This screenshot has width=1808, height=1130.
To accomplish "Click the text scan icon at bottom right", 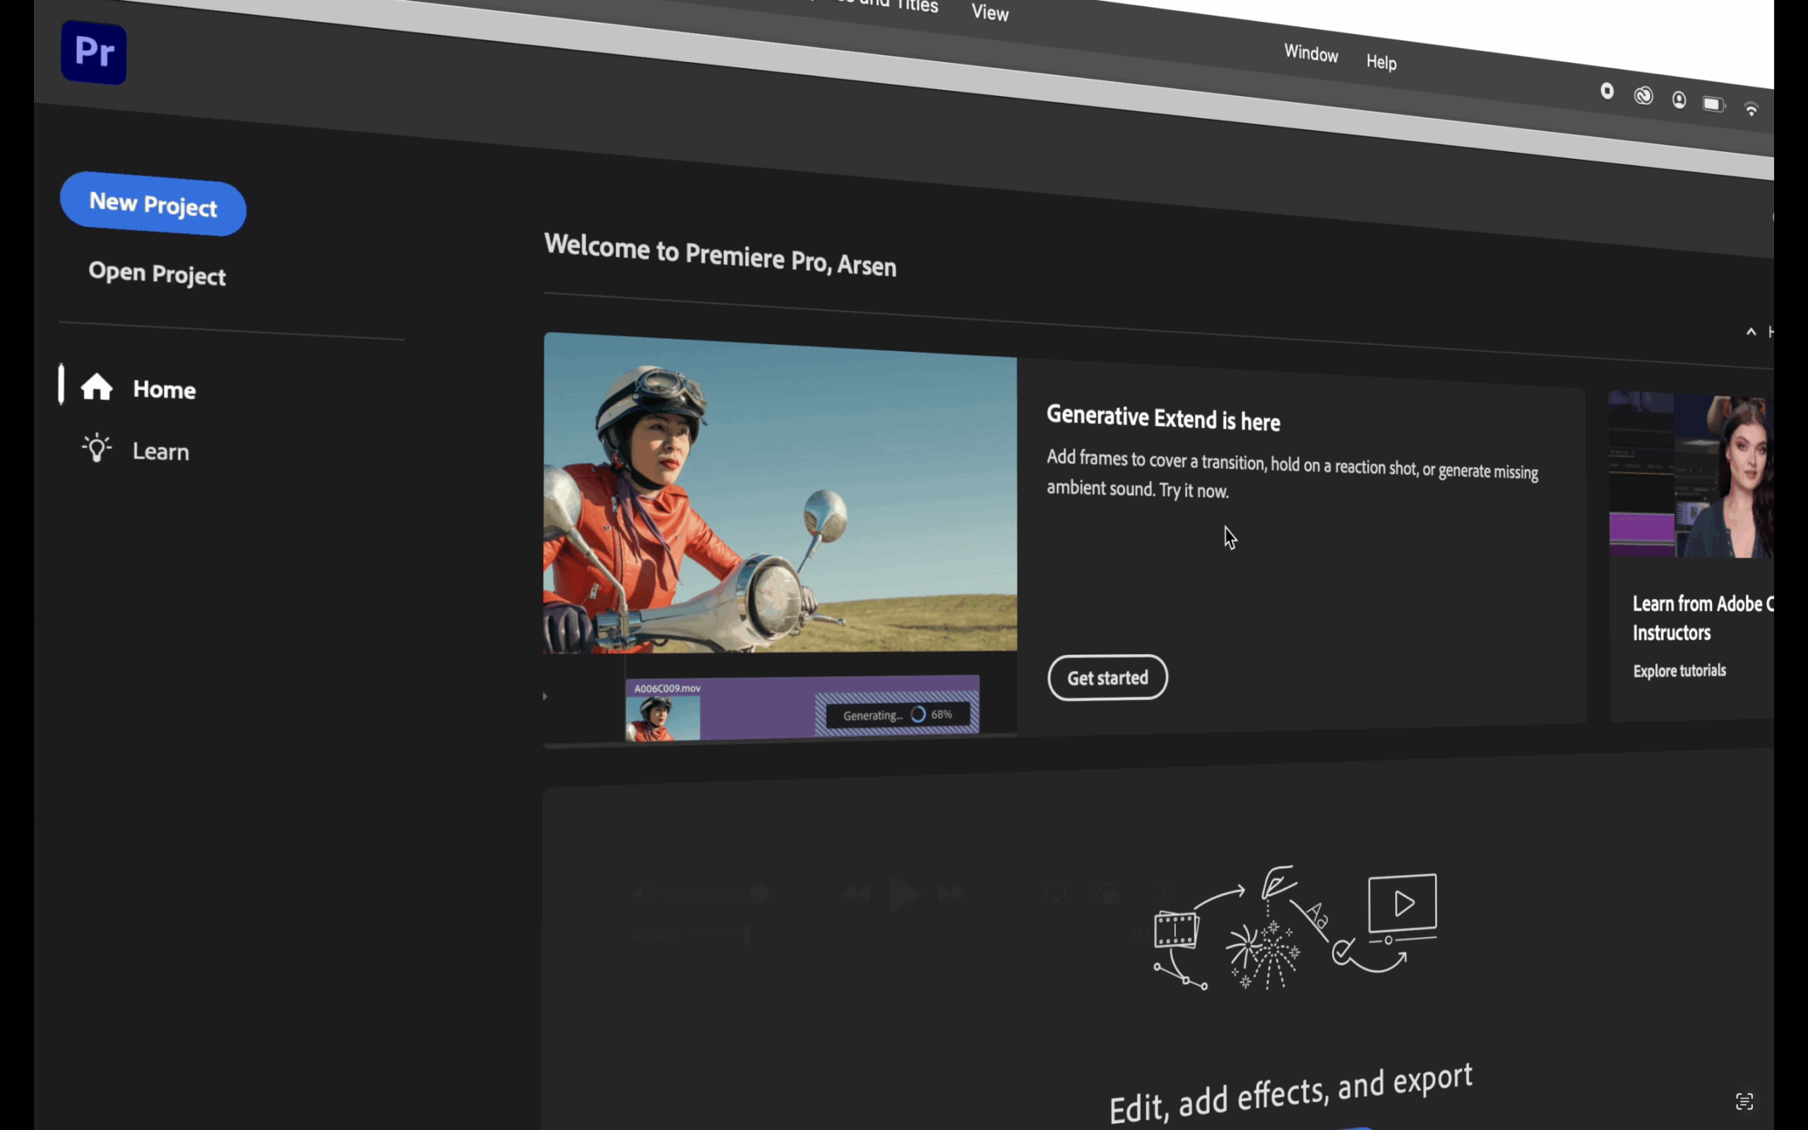I will pos(1744,1101).
